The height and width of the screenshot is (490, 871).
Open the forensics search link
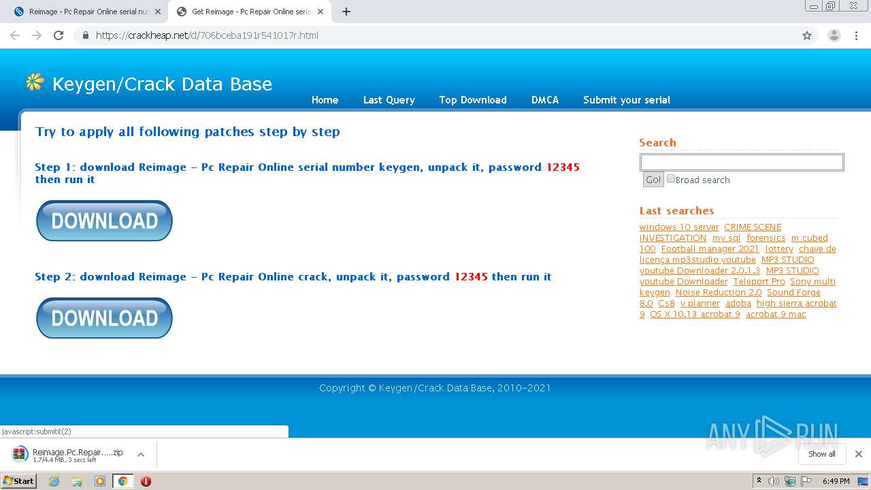(766, 238)
